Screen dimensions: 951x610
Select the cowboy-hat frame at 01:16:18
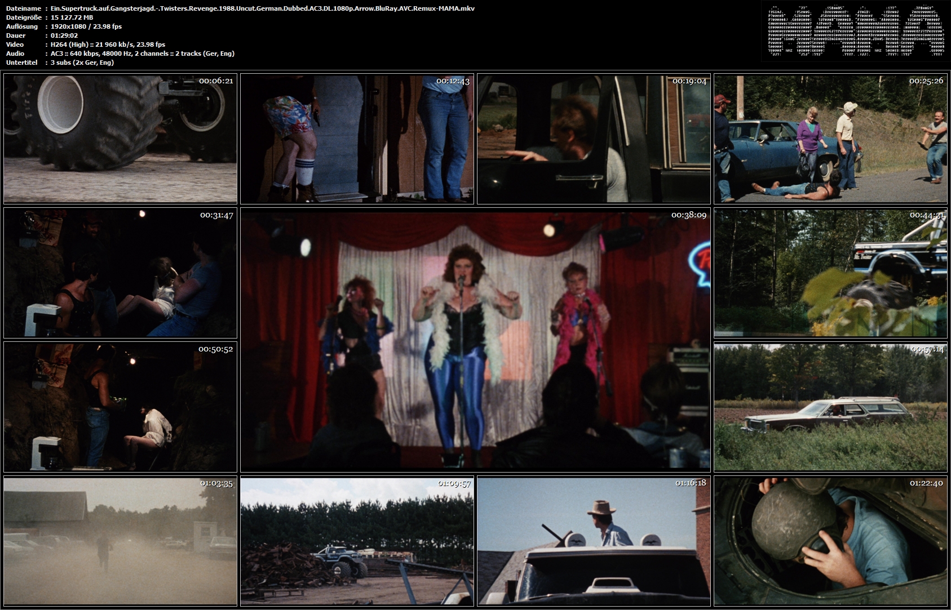(594, 541)
